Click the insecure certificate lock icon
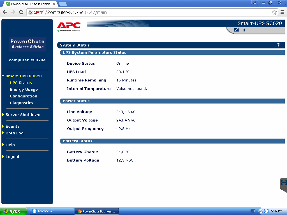Image resolution: width=287 pixels, height=215 pixels. tap(31, 12)
